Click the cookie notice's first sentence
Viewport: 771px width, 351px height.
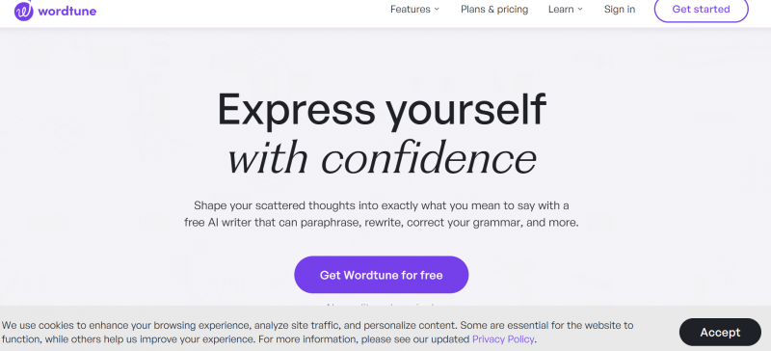(230, 325)
